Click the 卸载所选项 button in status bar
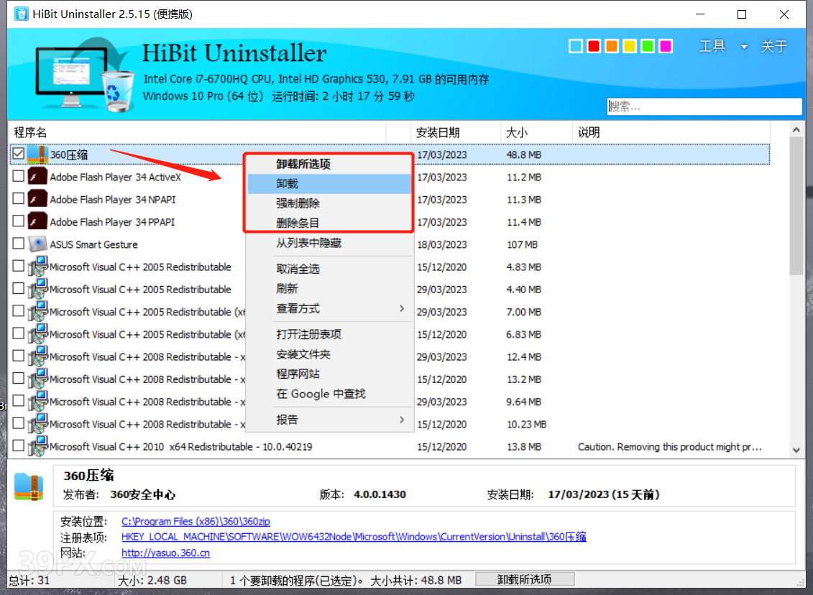The image size is (813, 595). tap(524, 579)
